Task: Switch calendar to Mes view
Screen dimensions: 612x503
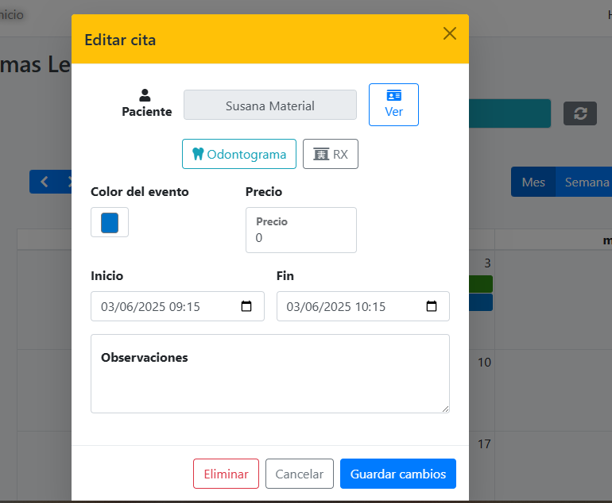Action: coord(533,182)
